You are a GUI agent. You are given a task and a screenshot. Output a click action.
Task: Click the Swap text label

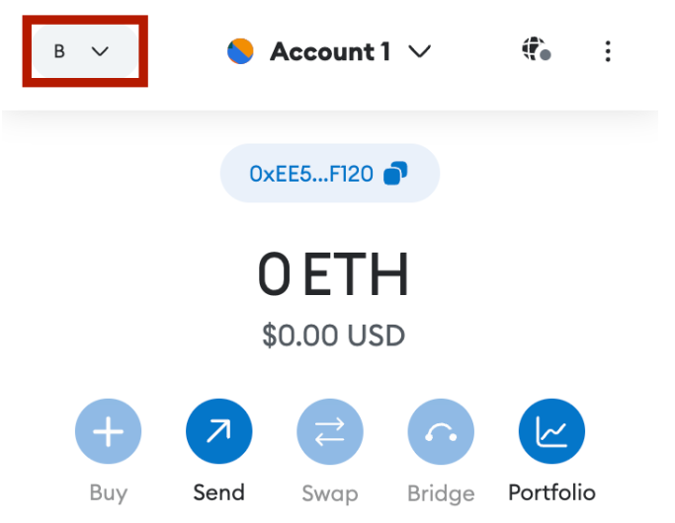(x=330, y=492)
